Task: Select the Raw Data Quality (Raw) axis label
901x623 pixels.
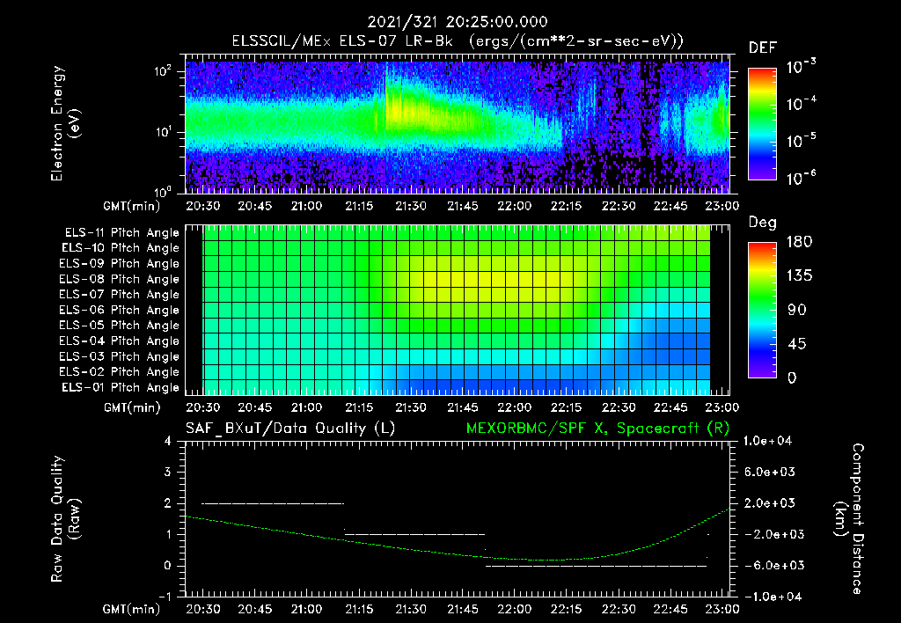Action: [x=65, y=519]
